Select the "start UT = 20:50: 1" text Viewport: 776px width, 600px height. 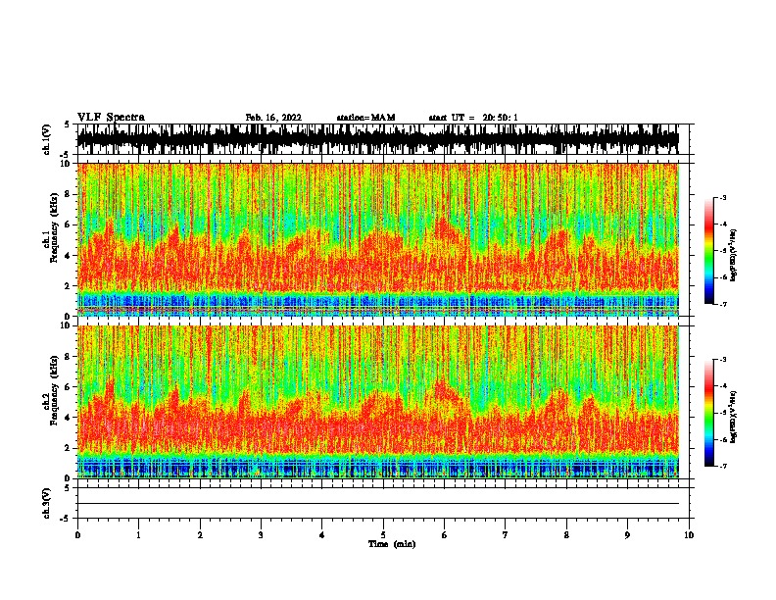tap(473, 118)
